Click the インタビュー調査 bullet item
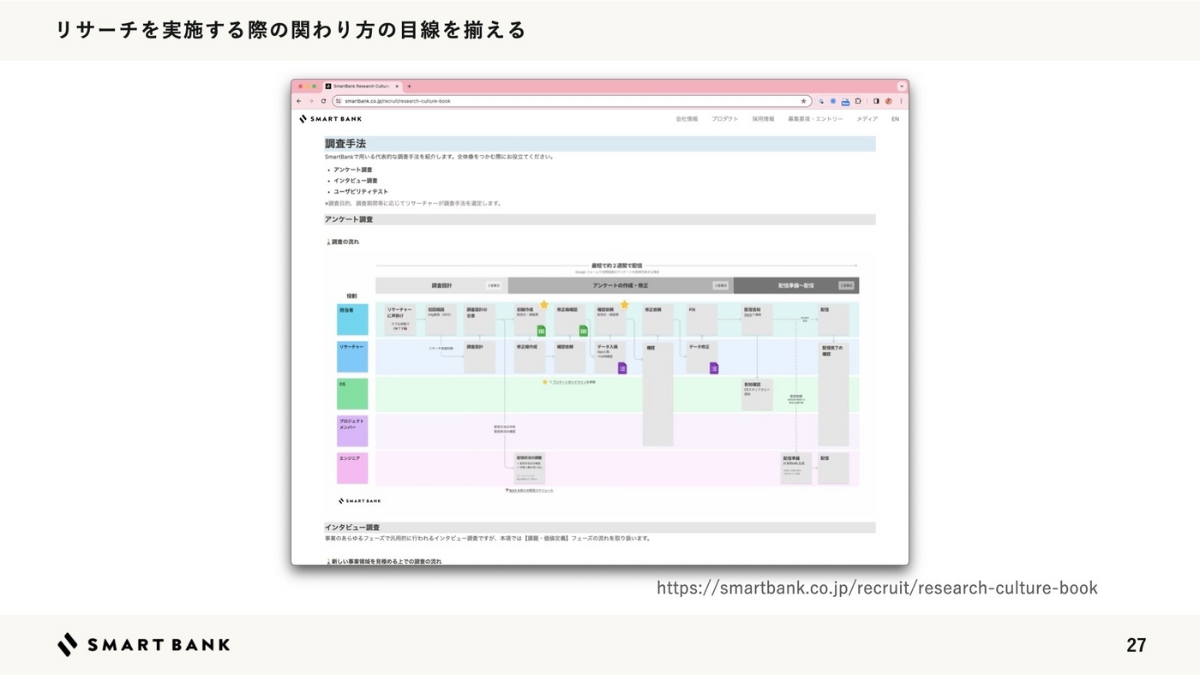1200x675 pixels. (356, 181)
